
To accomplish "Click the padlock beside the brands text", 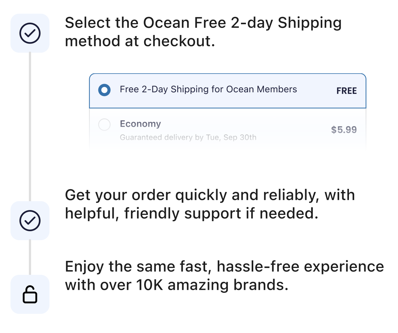I will (x=30, y=294).
